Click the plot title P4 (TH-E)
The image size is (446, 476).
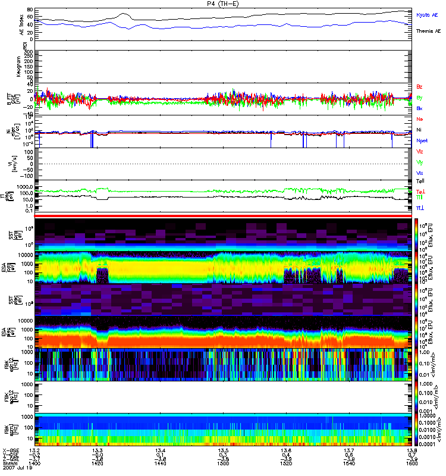(222, 4)
